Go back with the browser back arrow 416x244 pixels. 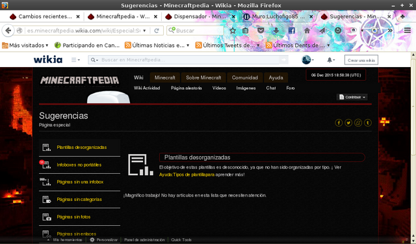tap(8, 31)
